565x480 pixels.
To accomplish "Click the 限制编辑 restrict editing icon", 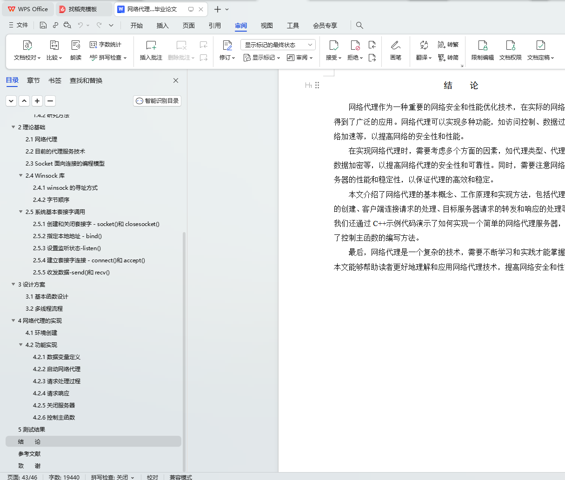I will click(483, 45).
